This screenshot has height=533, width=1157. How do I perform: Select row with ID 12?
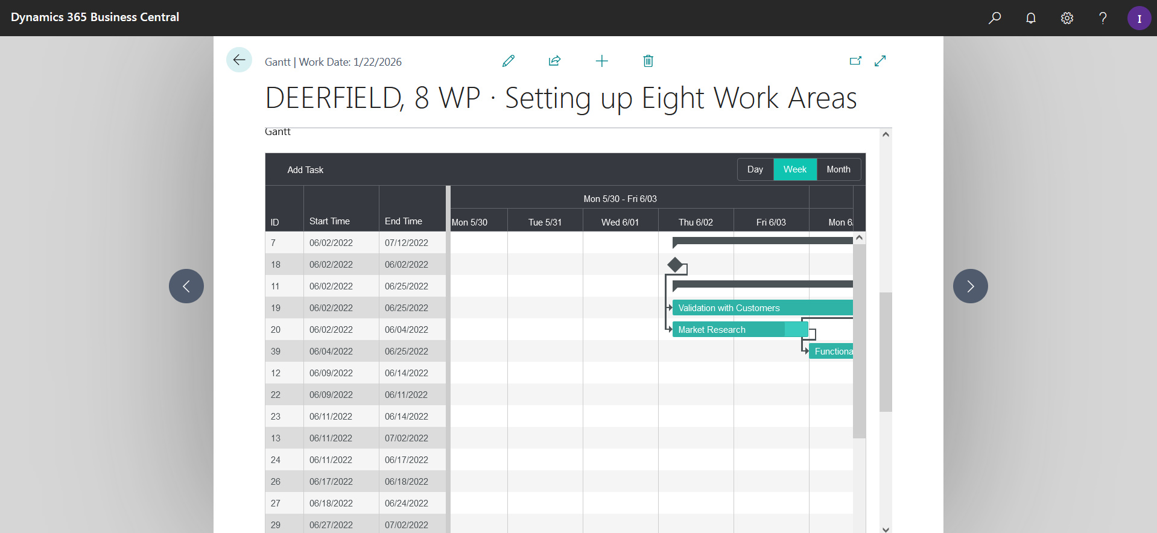[x=355, y=373]
